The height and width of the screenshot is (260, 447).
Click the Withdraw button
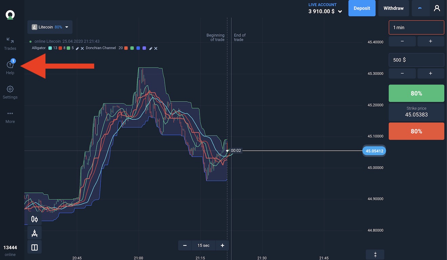[x=393, y=8]
